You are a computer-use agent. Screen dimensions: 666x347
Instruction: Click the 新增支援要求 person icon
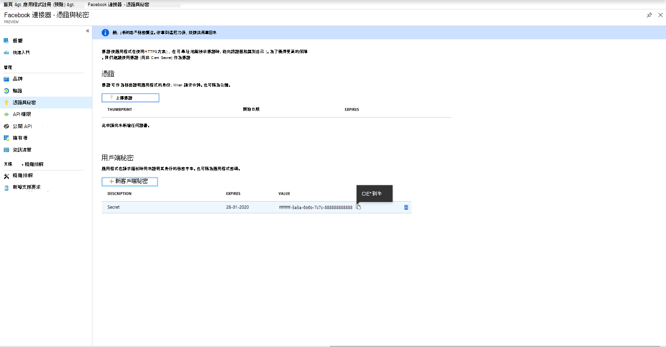coord(7,188)
